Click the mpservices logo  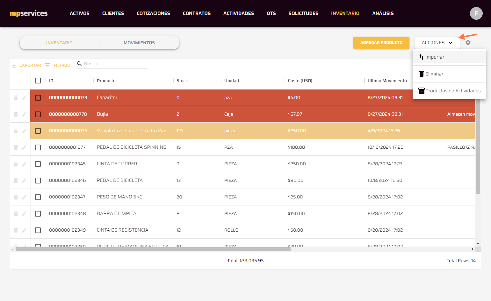coord(29,13)
